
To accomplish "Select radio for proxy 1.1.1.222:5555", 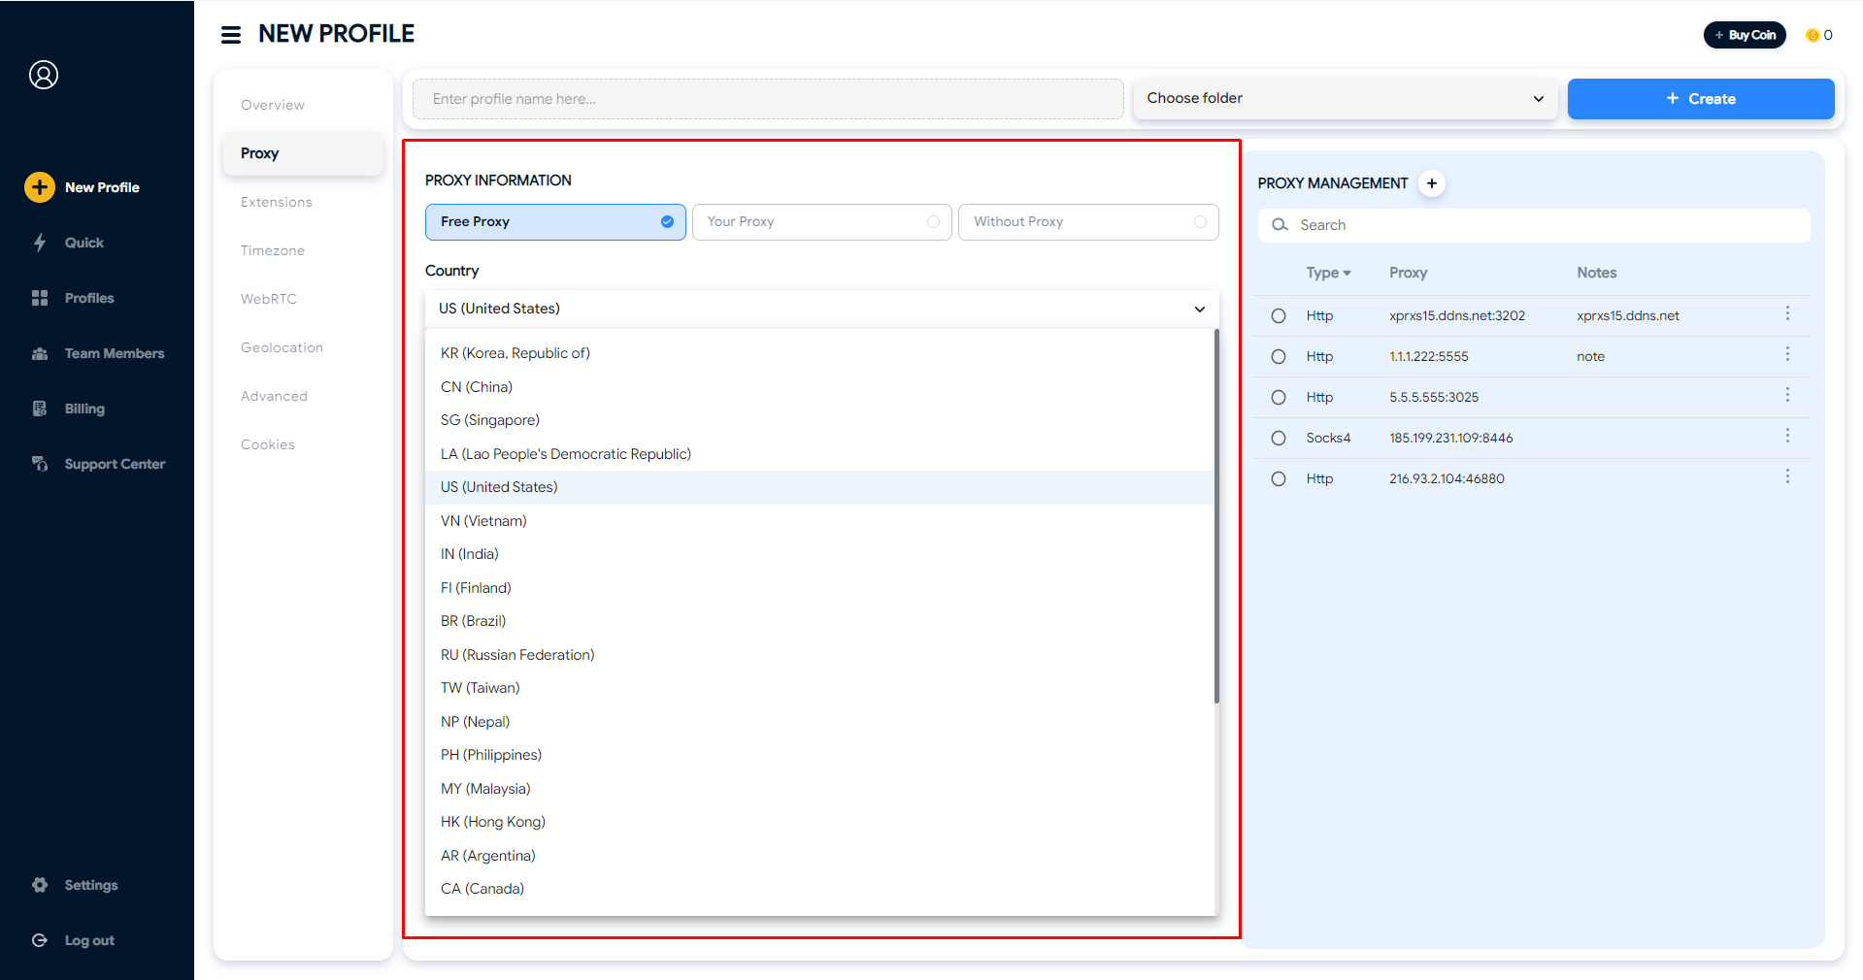I will (1279, 357).
